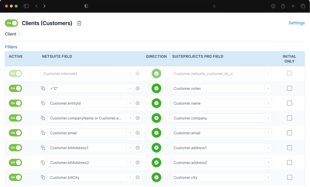310x187 pixels.
Task: Go forward with browser forward arrow
Action: [x=44, y=6]
